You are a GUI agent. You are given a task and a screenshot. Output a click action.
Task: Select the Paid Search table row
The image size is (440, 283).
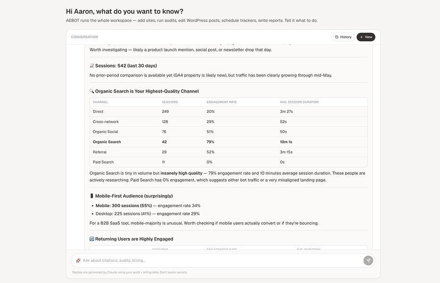tap(229, 162)
